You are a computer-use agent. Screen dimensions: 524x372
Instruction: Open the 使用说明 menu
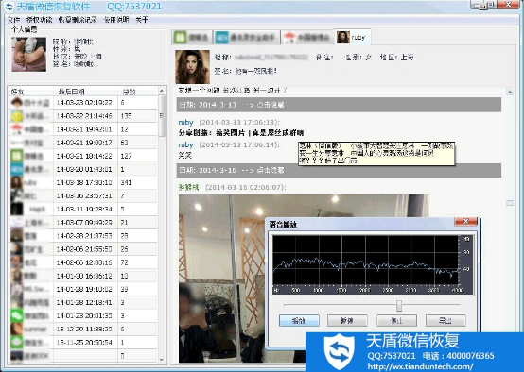pos(116,20)
